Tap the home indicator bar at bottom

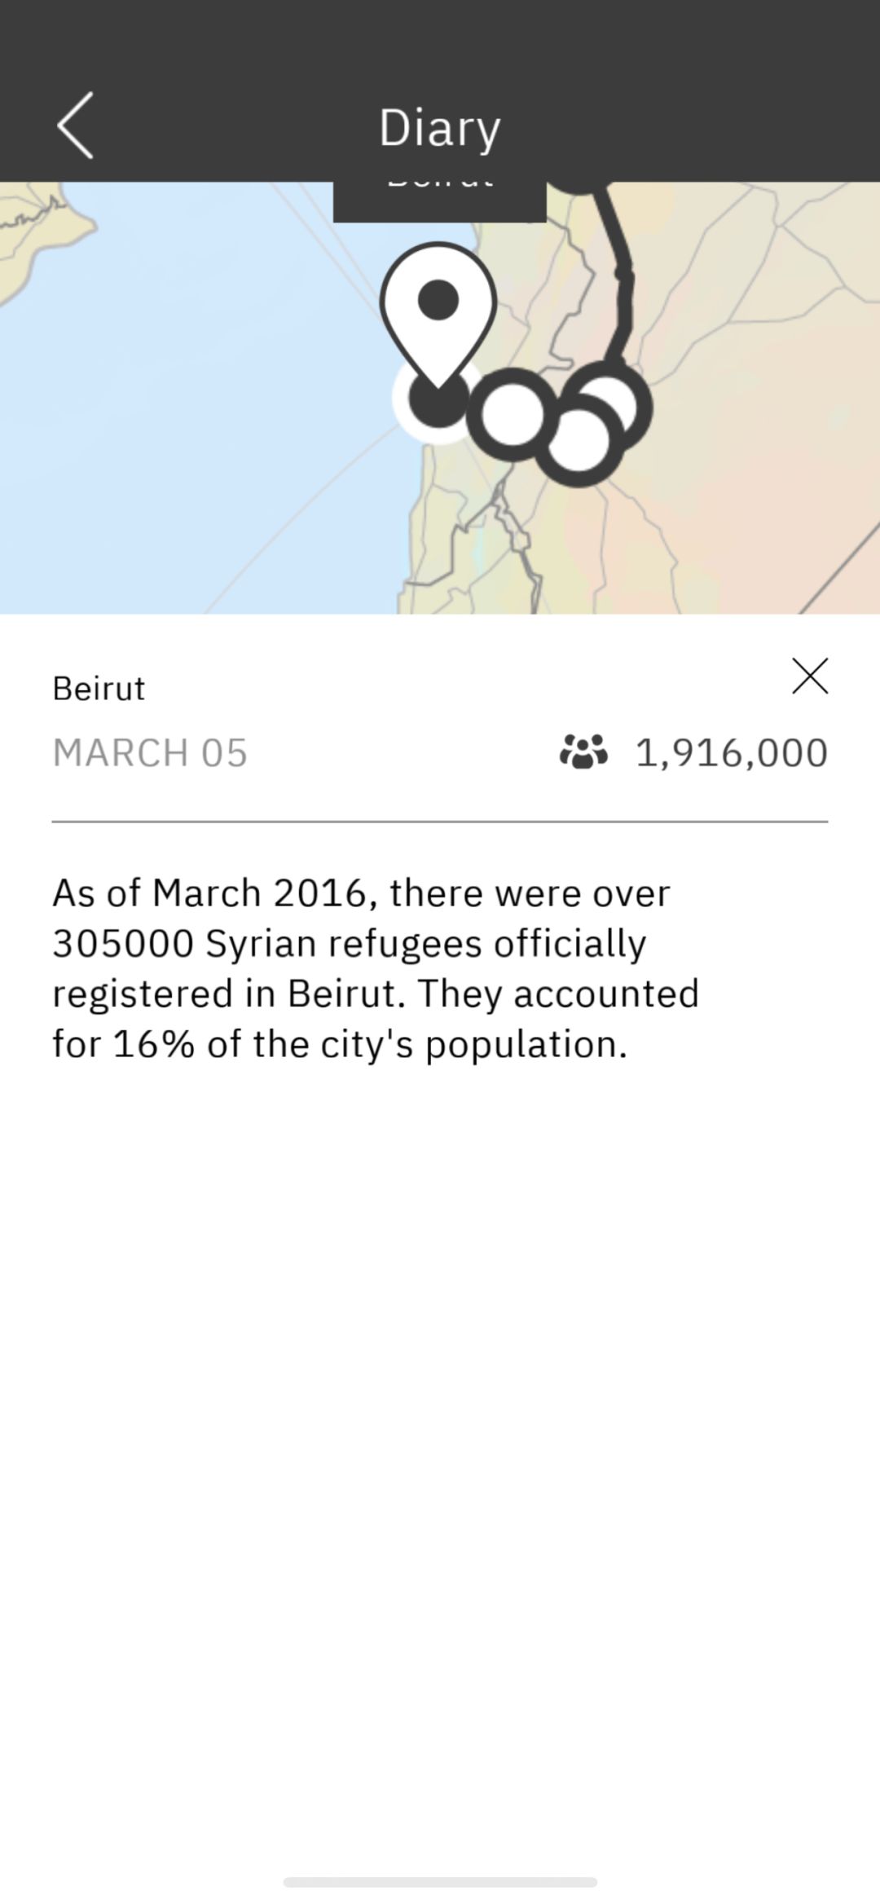(440, 1882)
